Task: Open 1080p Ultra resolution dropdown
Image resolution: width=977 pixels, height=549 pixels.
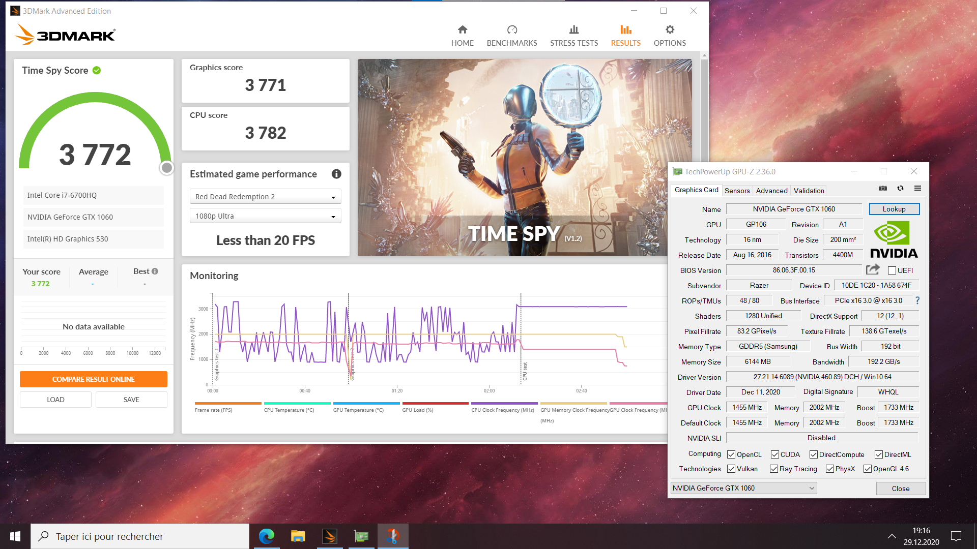Action: [x=265, y=216]
